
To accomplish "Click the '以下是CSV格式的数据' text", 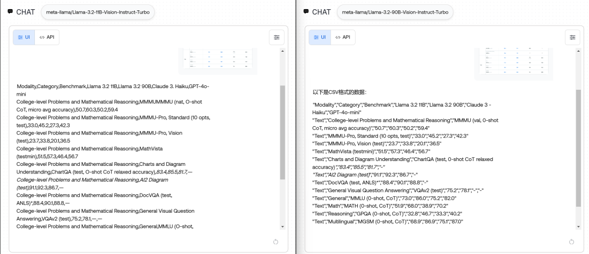I will (x=340, y=92).
